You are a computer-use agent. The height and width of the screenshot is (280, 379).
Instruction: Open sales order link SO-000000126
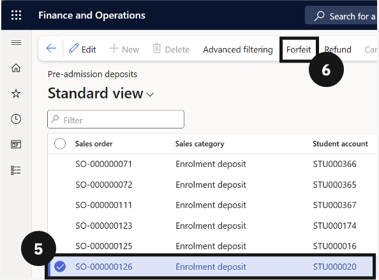(x=104, y=267)
